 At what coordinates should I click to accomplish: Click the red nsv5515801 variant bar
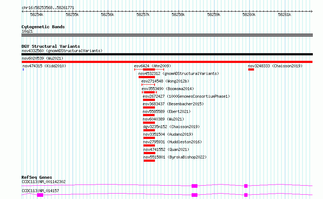(x=150, y=161)
